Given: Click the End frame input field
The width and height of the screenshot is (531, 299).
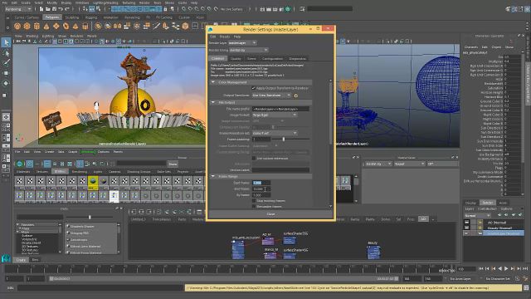Looking at the screenshot, I should pos(261,189).
